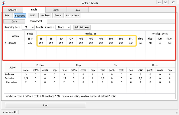Click the 2,2 value under EP2 column
Image resolution: width=179 pixels, height=115 pixels.
[x=121, y=43]
